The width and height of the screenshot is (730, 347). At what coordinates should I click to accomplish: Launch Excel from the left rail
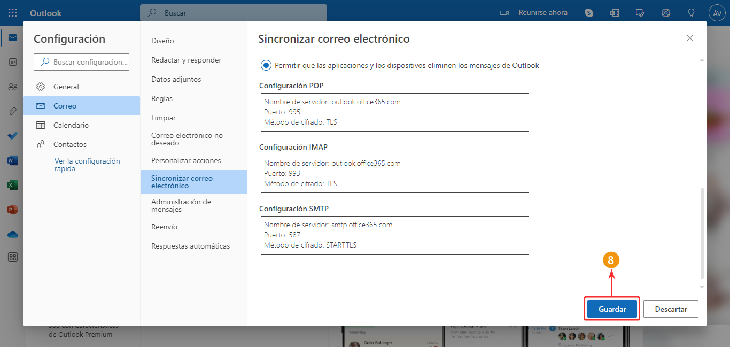pos(13,185)
